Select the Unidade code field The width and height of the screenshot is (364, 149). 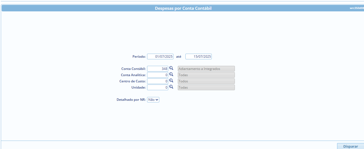(158, 88)
